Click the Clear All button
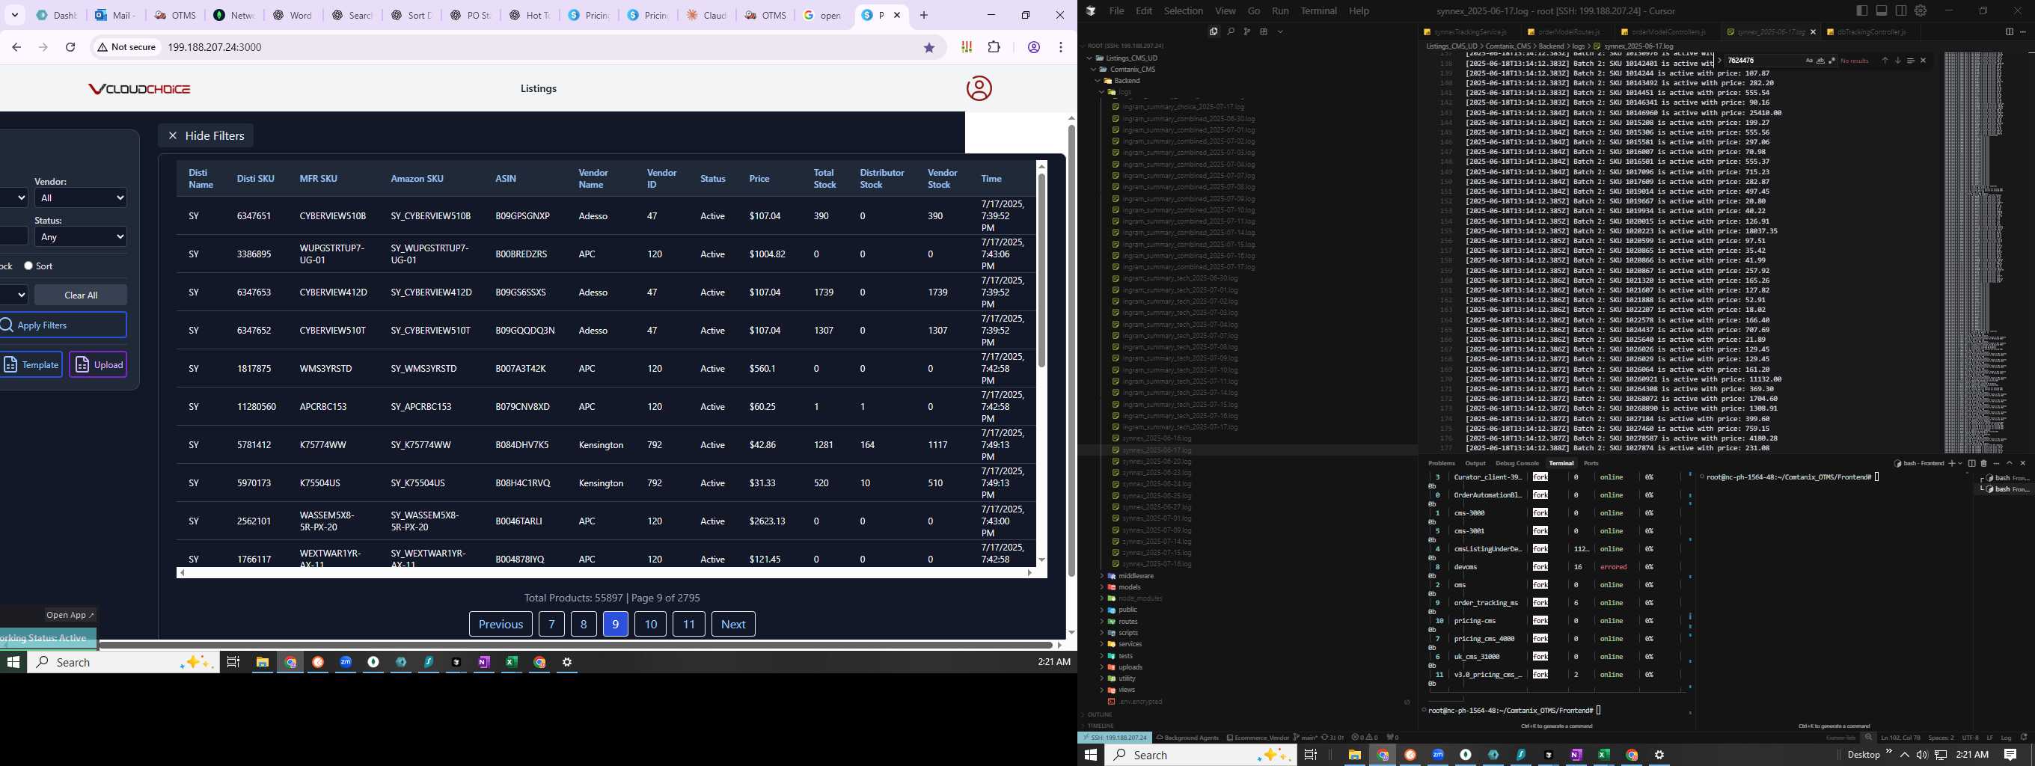2035x766 pixels. click(x=81, y=295)
